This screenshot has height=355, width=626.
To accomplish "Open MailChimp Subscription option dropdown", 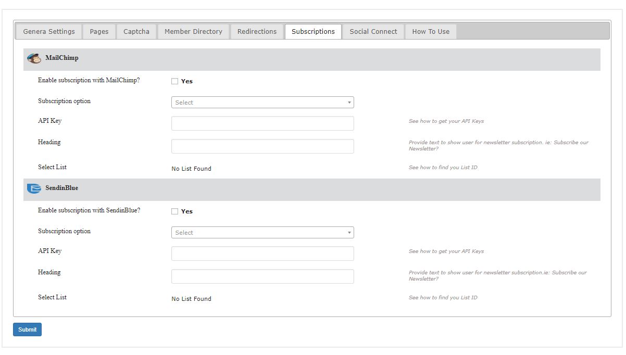I will [x=262, y=103].
